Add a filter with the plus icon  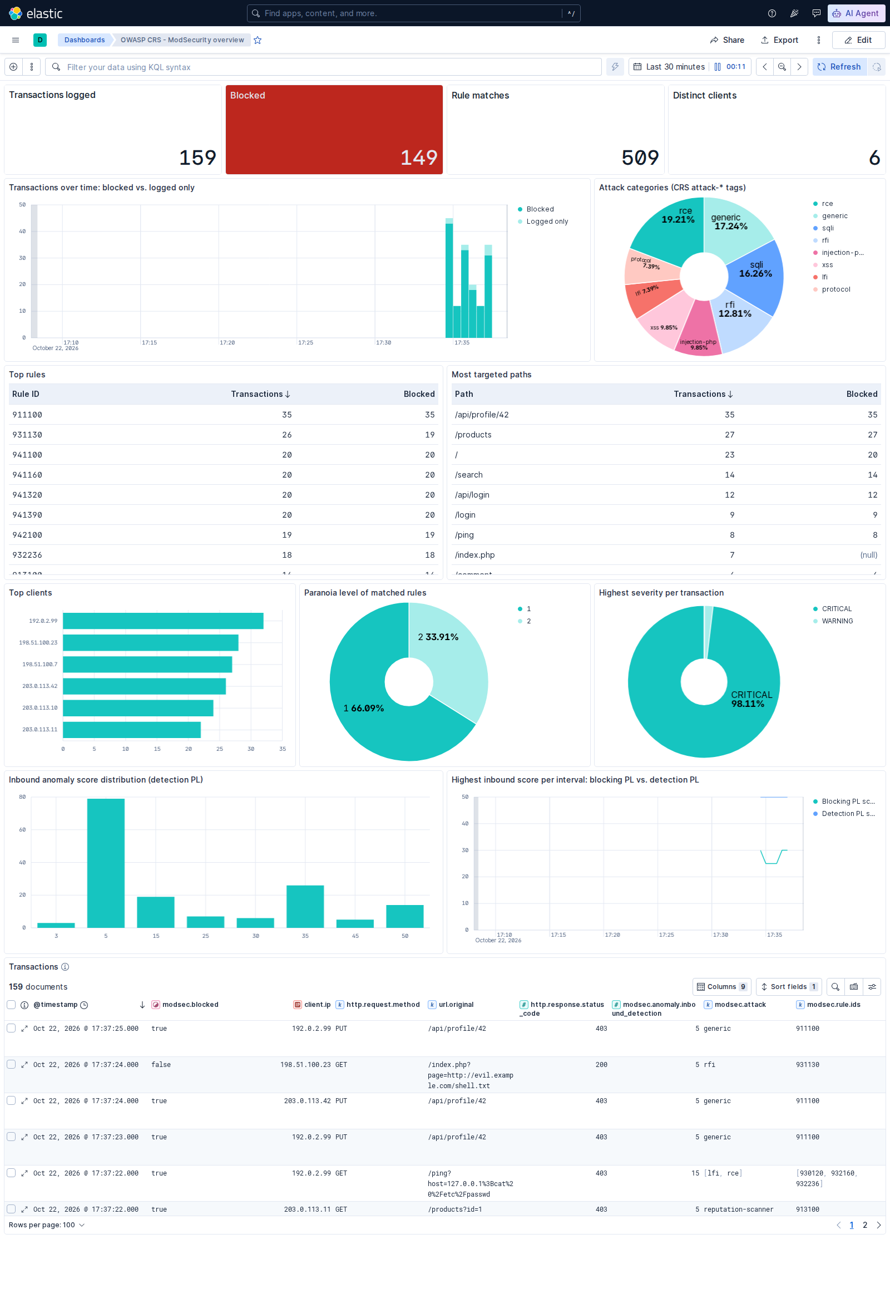(13, 67)
